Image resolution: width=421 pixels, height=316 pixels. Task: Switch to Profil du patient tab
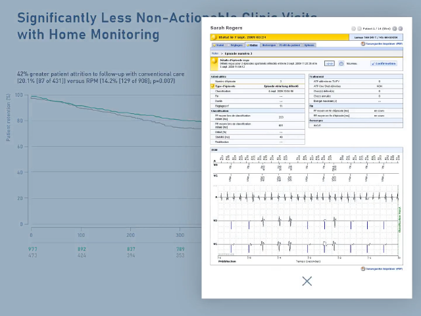(x=289, y=45)
